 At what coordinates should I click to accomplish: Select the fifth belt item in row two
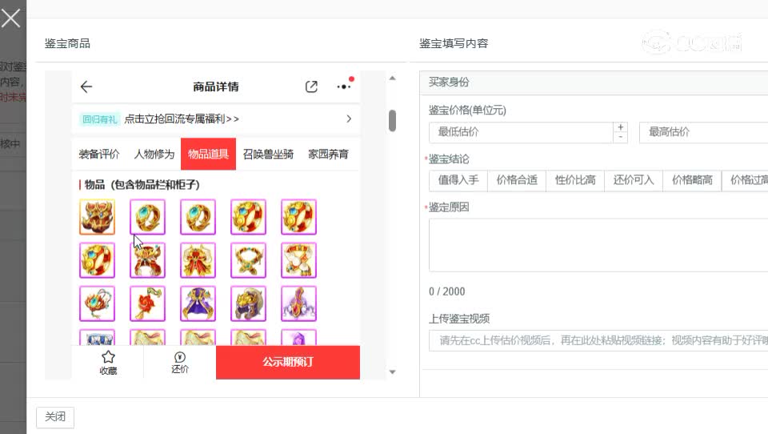click(298, 260)
